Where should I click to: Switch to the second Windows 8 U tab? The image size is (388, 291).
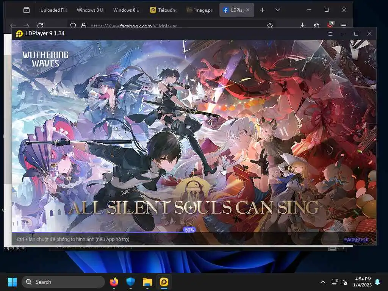coord(126,10)
